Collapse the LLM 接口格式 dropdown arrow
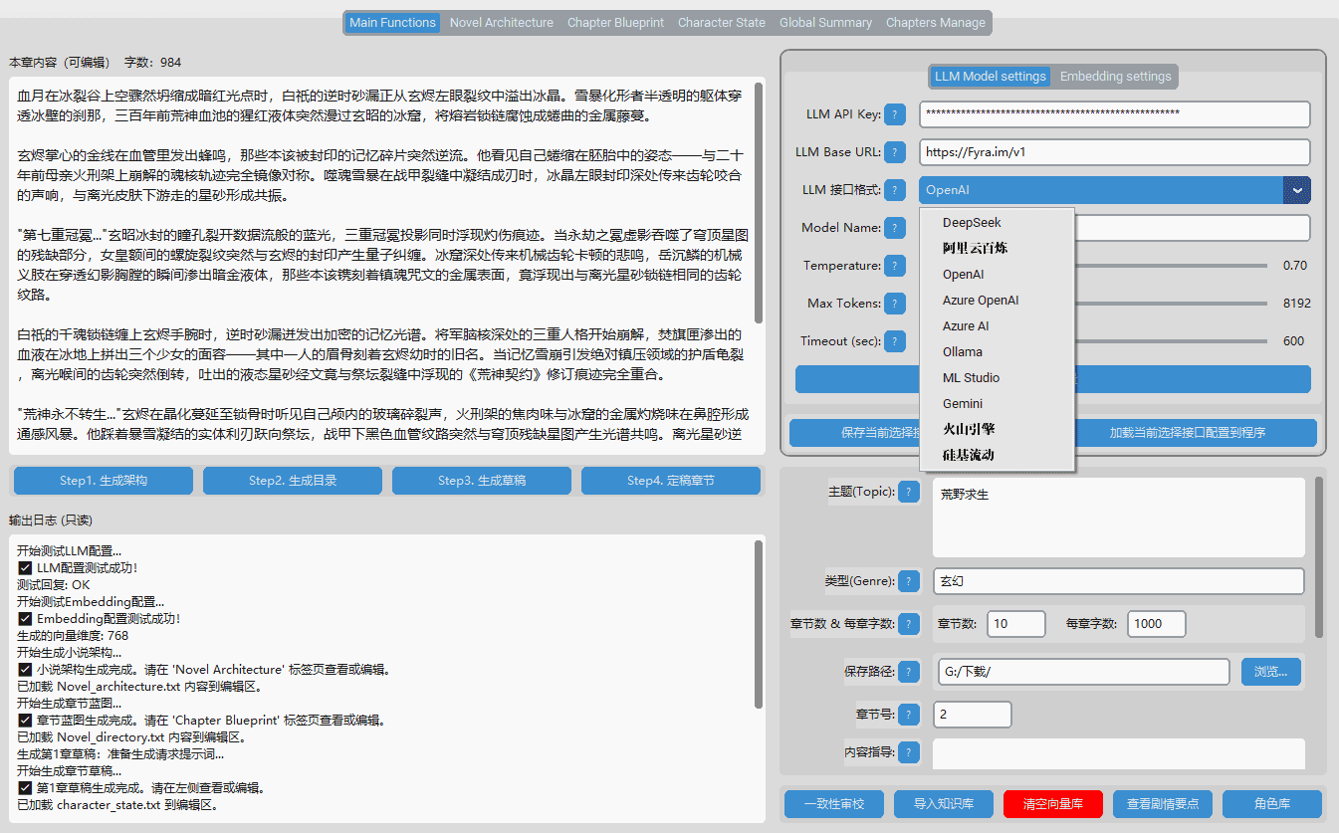This screenshot has width=1339, height=833. click(1296, 190)
